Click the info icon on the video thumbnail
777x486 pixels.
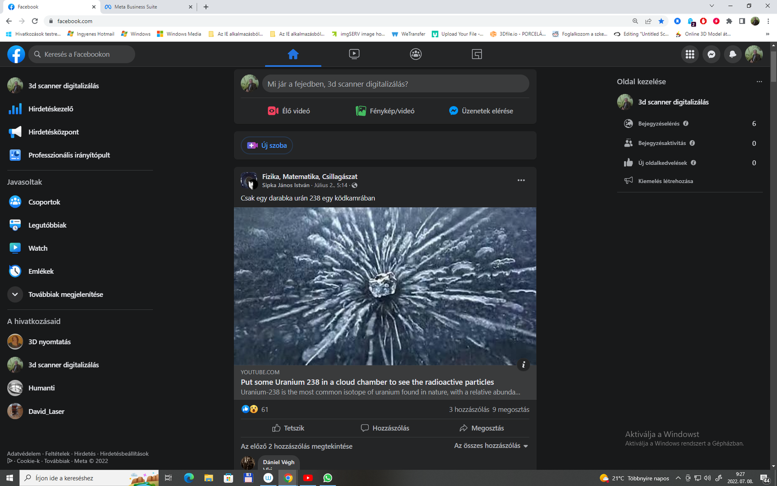(x=523, y=365)
